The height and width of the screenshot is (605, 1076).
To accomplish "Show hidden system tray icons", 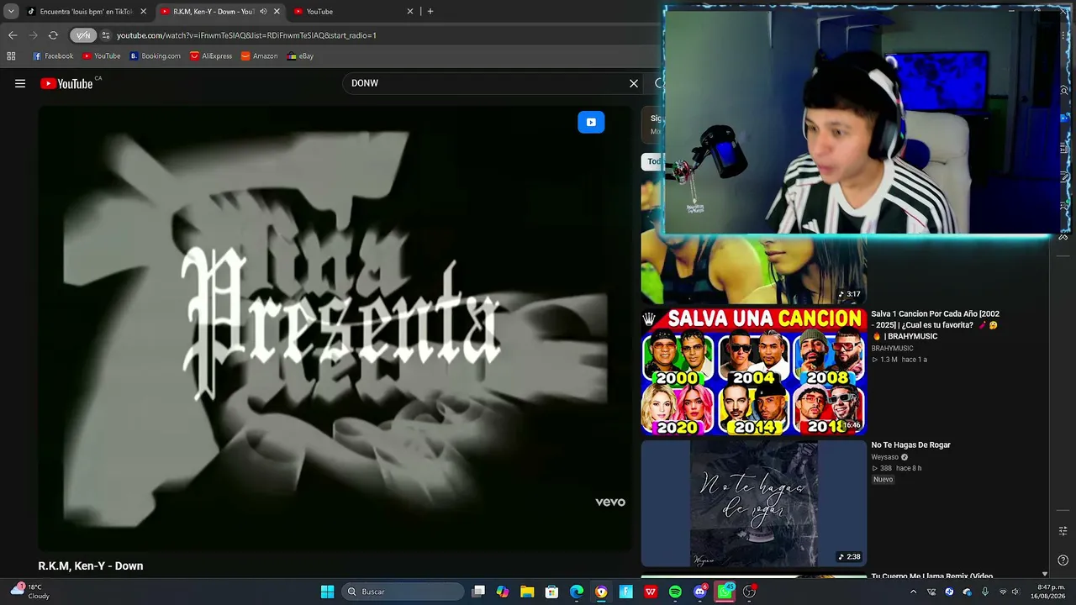I will (x=914, y=592).
